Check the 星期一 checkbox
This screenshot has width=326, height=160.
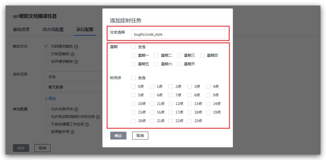point(134,56)
